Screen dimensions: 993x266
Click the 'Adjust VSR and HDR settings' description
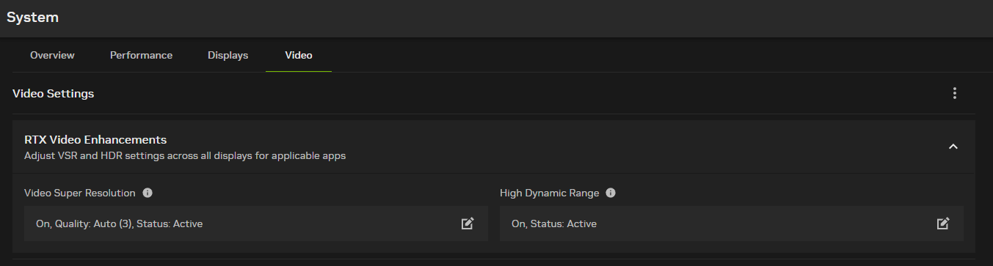click(x=185, y=156)
